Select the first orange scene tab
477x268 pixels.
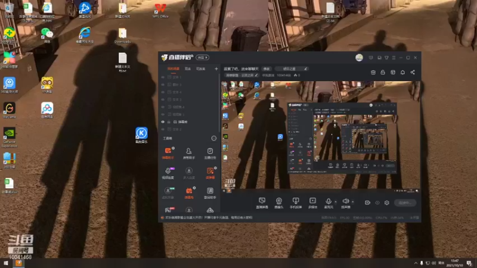pos(173,68)
